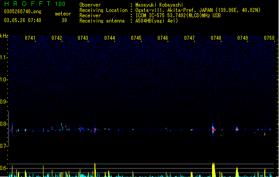This screenshot has width=279, height=177.
Task: Click the 1.0 kHz axis label
Action: (4, 80)
